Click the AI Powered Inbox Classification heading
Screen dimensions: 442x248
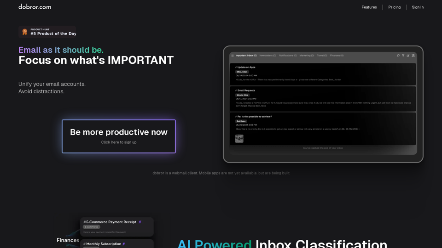click(282, 244)
